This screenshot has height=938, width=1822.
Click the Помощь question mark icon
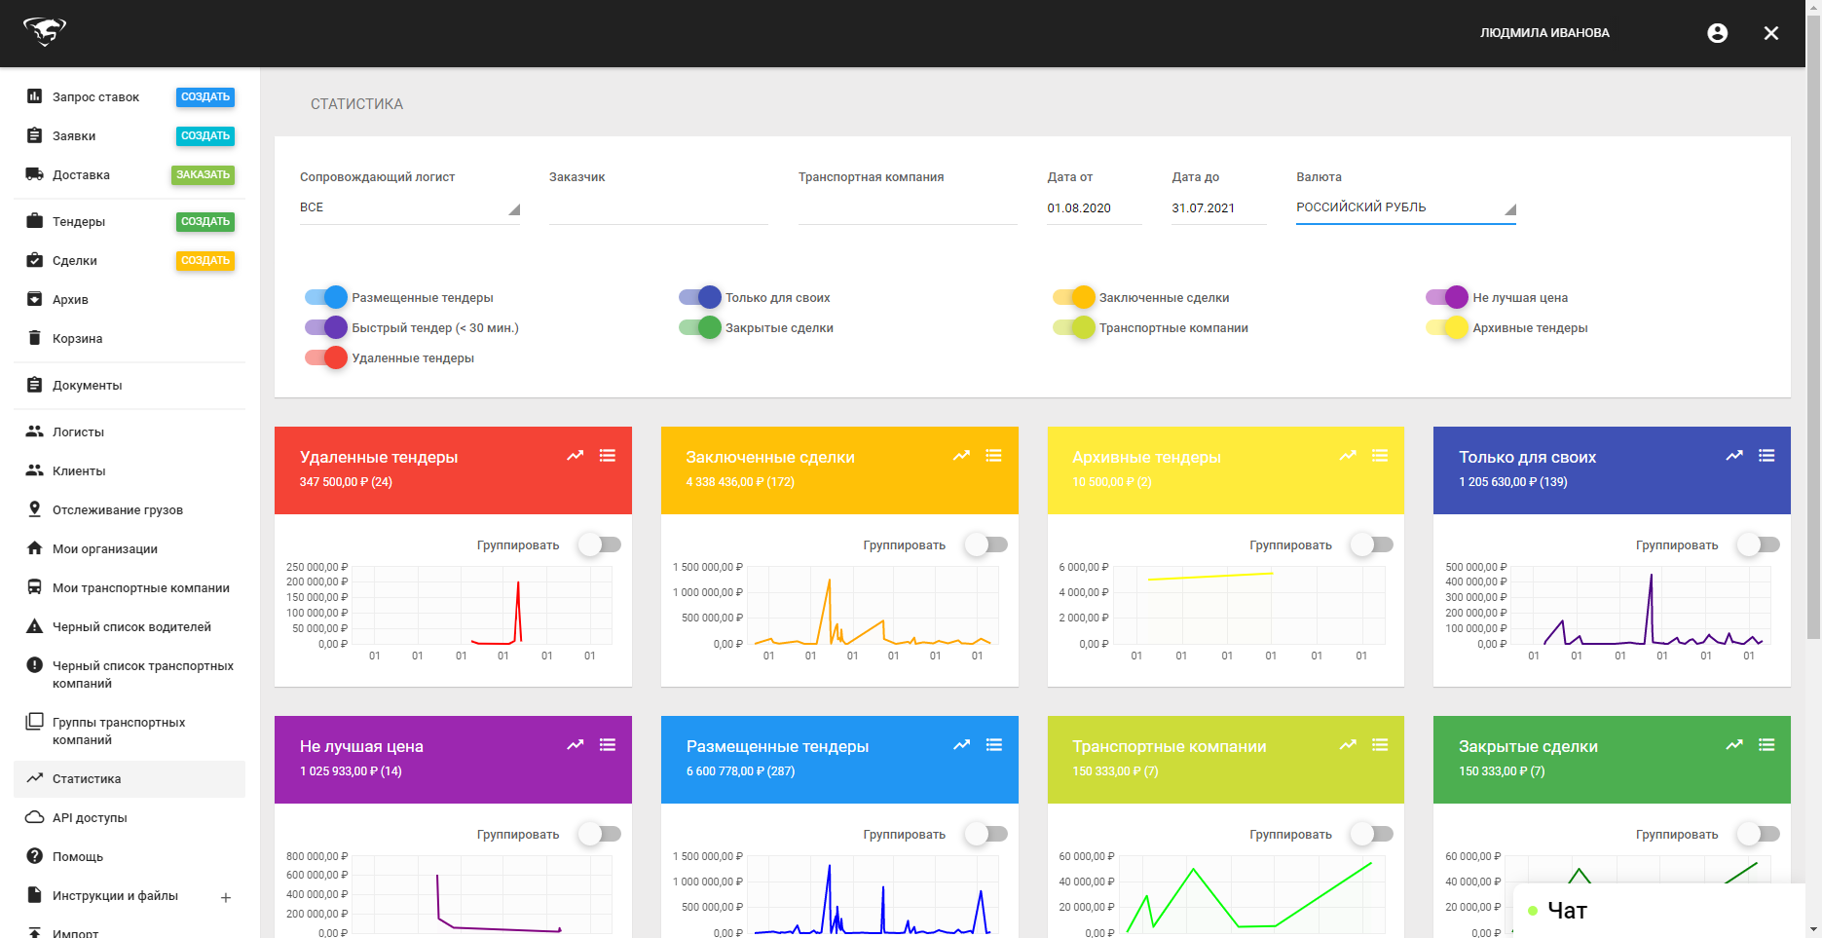point(34,856)
